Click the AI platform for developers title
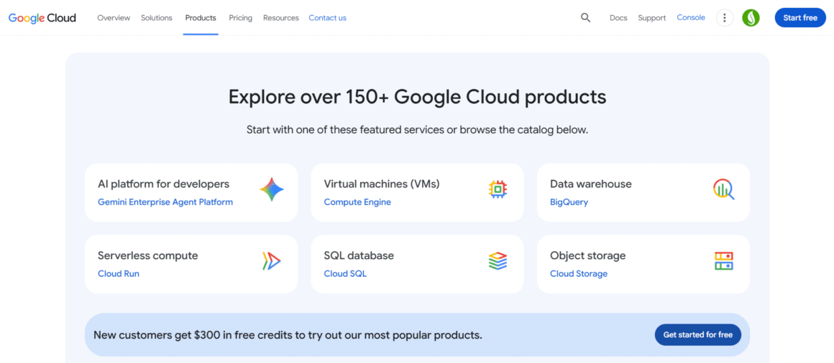The width and height of the screenshot is (834, 363). pyautogui.click(x=164, y=184)
